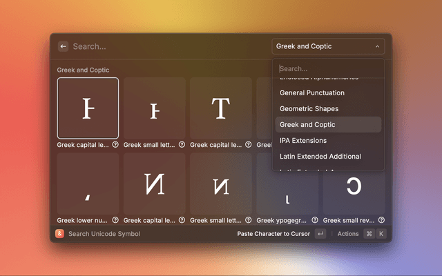Pick IPA Extensions in the category list
442x276 pixels.
point(303,141)
